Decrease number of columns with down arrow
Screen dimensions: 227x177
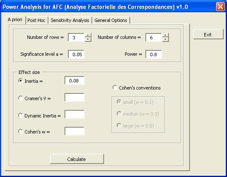click(x=165, y=39)
